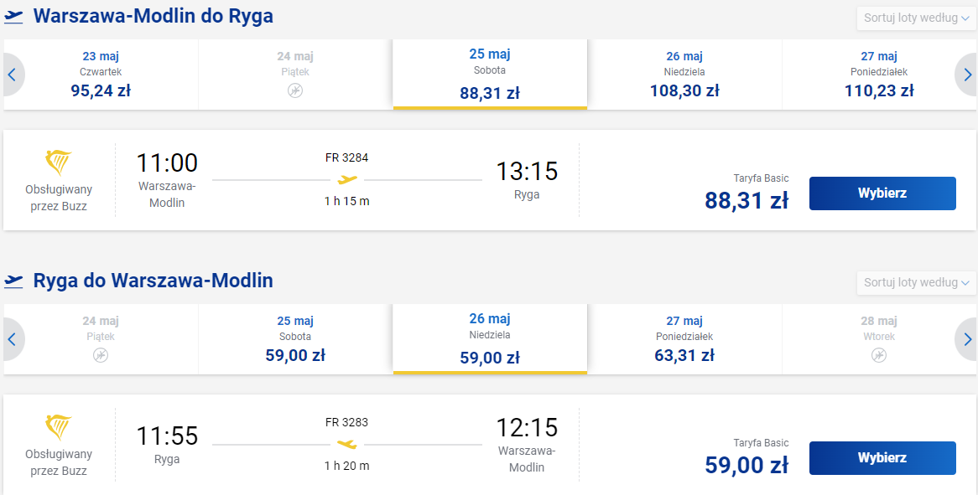Click the Buzz airline logo on flight FR 3284
The width and height of the screenshot is (978, 495).
tap(59, 162)
